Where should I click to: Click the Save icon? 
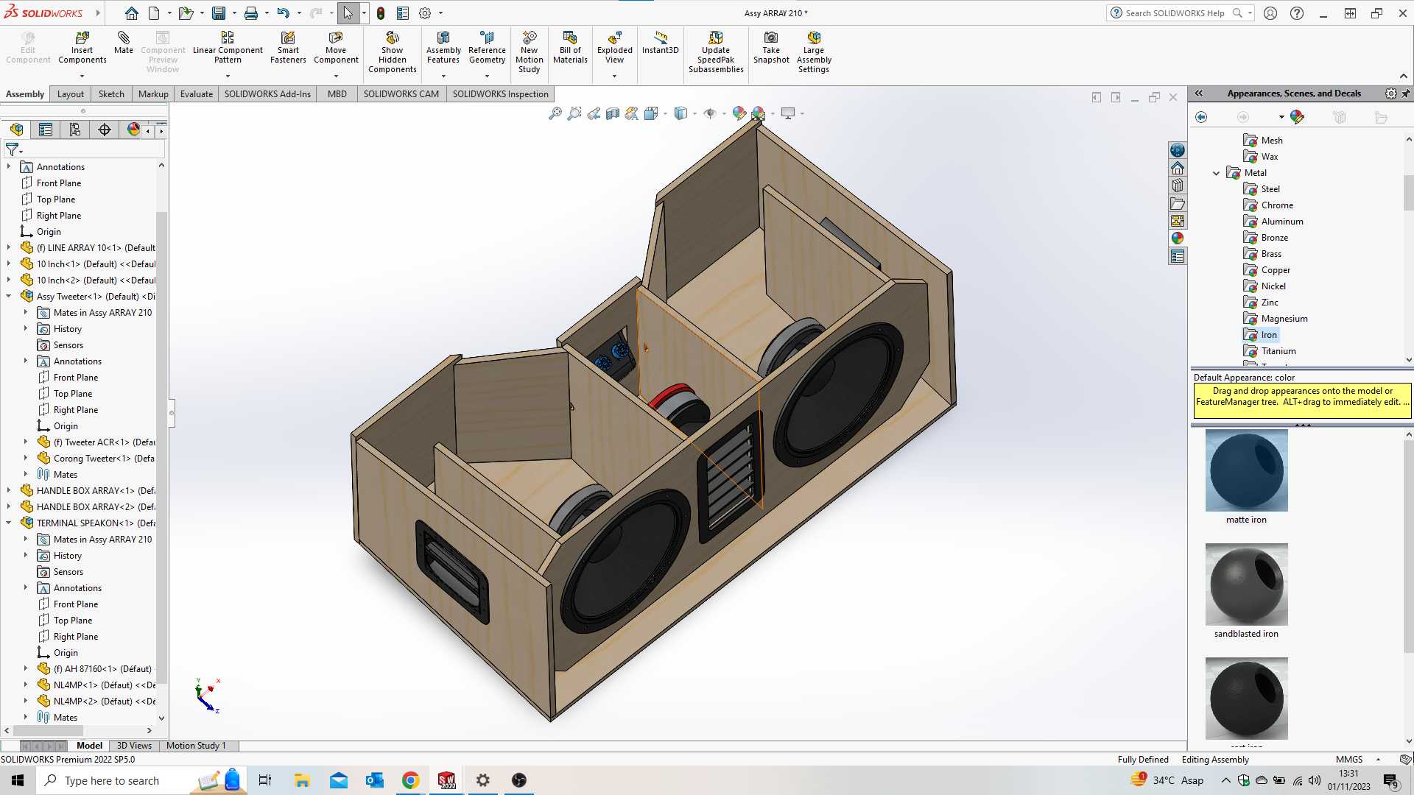point(219,13)
